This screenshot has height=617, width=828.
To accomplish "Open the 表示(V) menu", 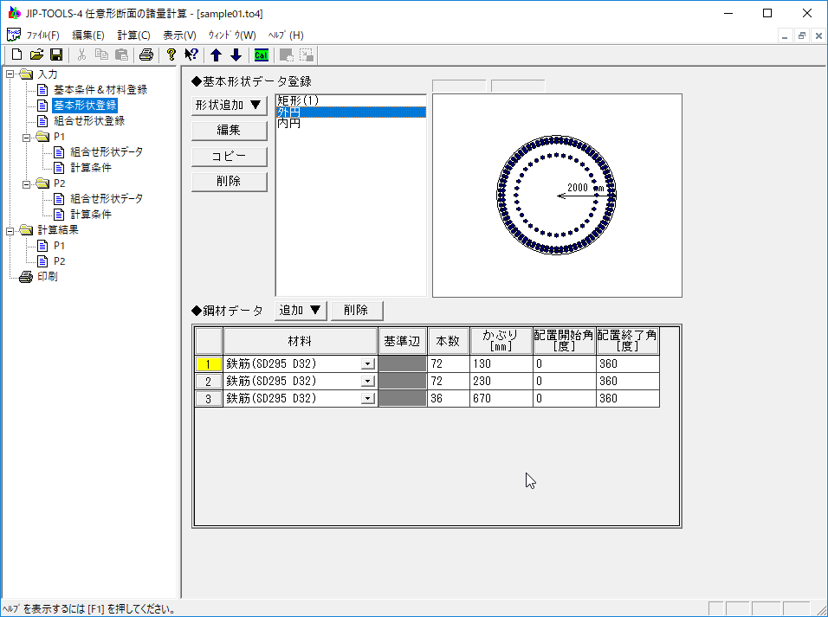I will (179, 35).
